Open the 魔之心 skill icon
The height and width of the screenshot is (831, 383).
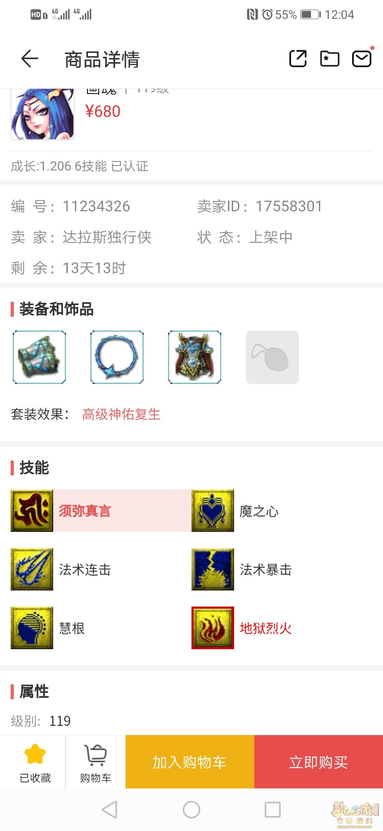[213, 511]
